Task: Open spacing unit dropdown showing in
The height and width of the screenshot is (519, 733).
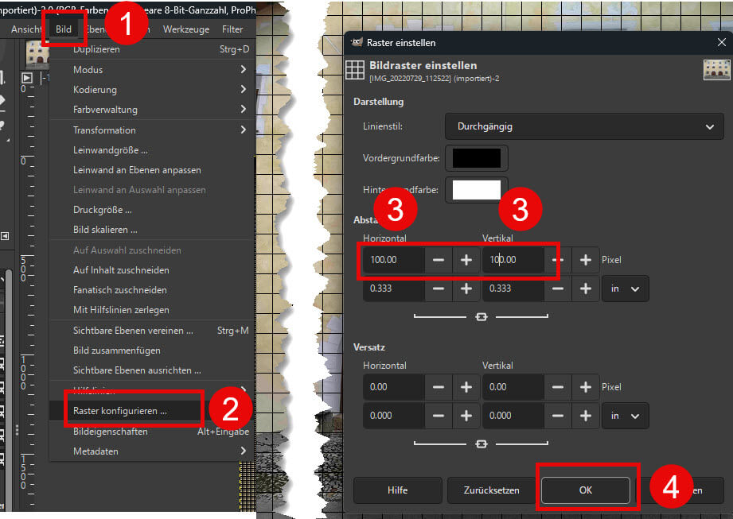Action: coord(626,289)
